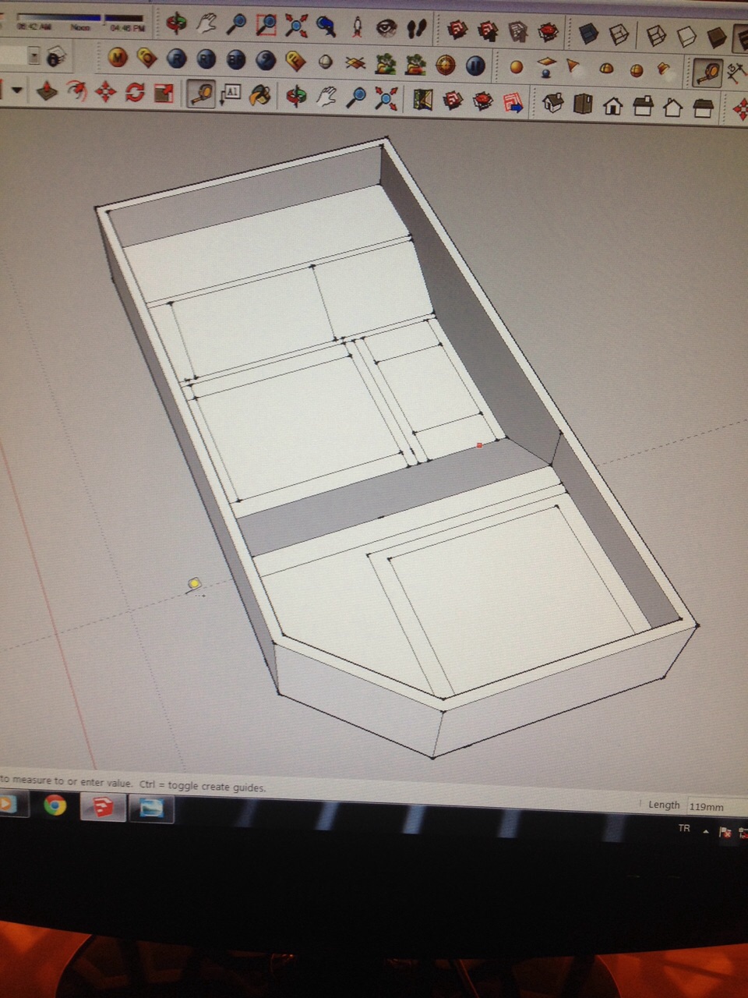
Task: Click the Look Around eye tool
Action: click(x=386, y=28)
